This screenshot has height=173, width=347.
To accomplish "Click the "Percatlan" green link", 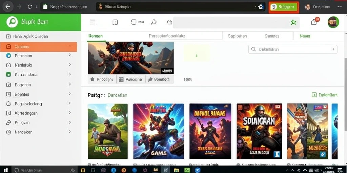I will pyautogui.click(x=118, y=95).
